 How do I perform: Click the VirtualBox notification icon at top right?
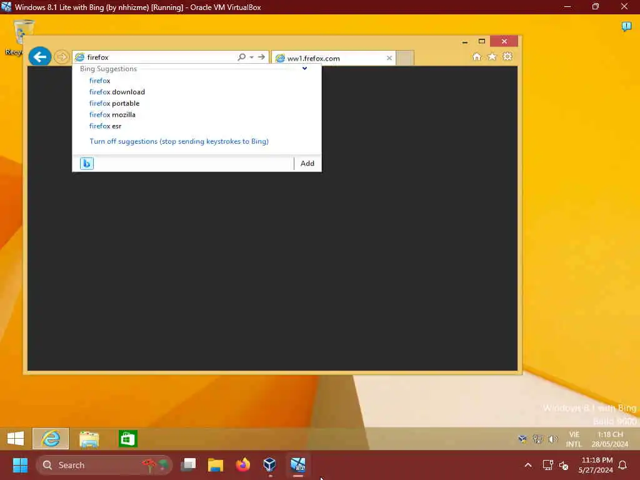[x=626, y=27]
